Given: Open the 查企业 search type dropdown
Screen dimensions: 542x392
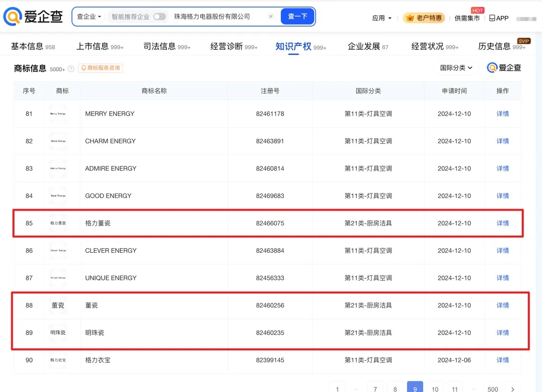Looking at the screenshot, I should pyautogui.click(x=89, y=17).
